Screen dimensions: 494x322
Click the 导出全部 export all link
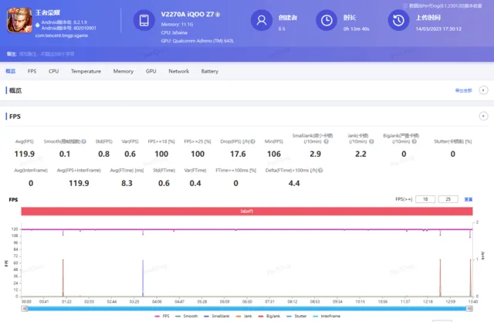coord(464,90)
